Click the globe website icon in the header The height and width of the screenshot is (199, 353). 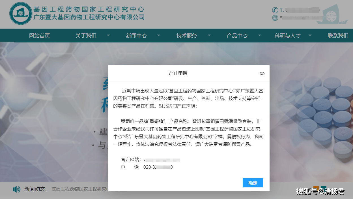(x=275, y=18)
